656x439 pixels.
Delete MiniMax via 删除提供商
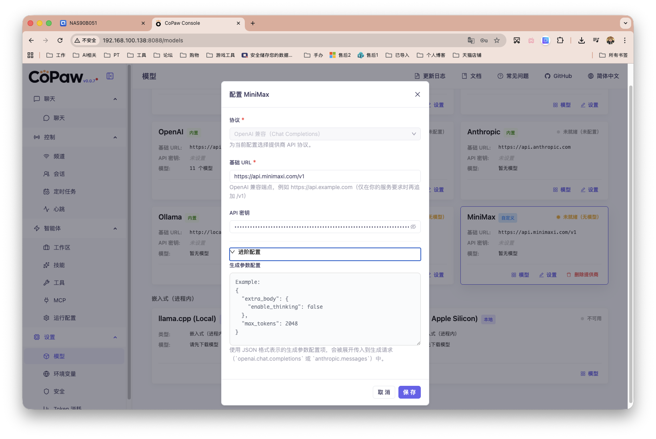(582, 275)
